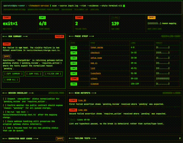Click the SHOW ALL button
Image resolution: width=183 pixels, height=143 pixels.
11,80
